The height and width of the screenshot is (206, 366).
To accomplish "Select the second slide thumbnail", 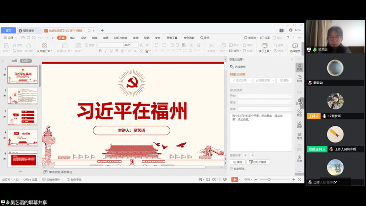I will (22, 96).
